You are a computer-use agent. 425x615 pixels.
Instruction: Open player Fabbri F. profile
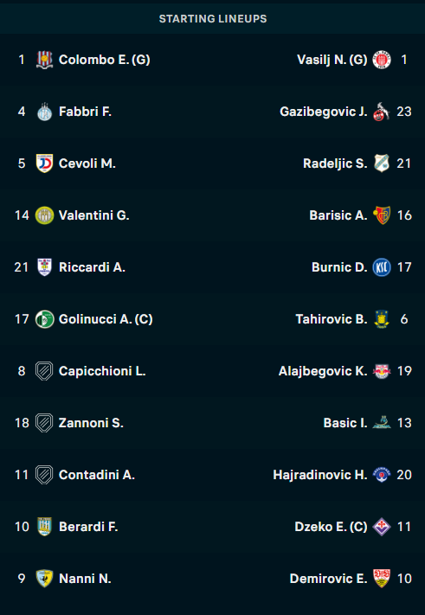(x=85, y=112)
